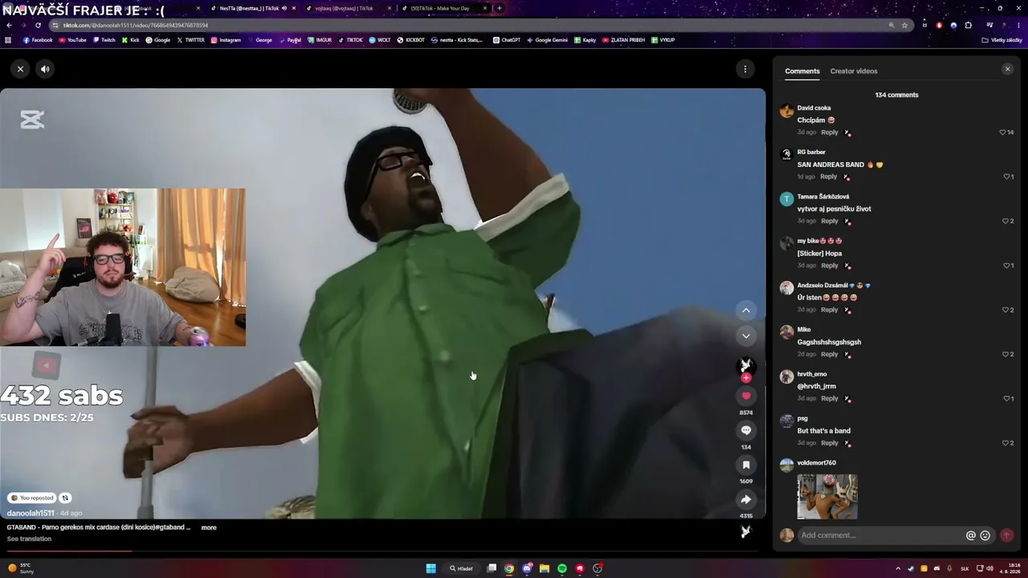Follow the creator with the red plus
This screenshot has height=578, width=1028.
746,378
